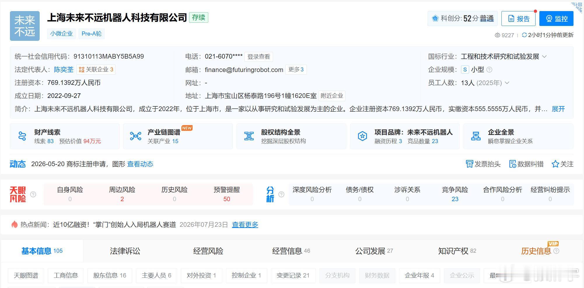Click the 天眼风险 help question icon
Image resolution: width=584 pixels, height=288 pixels.
click(x=33, y=194)
